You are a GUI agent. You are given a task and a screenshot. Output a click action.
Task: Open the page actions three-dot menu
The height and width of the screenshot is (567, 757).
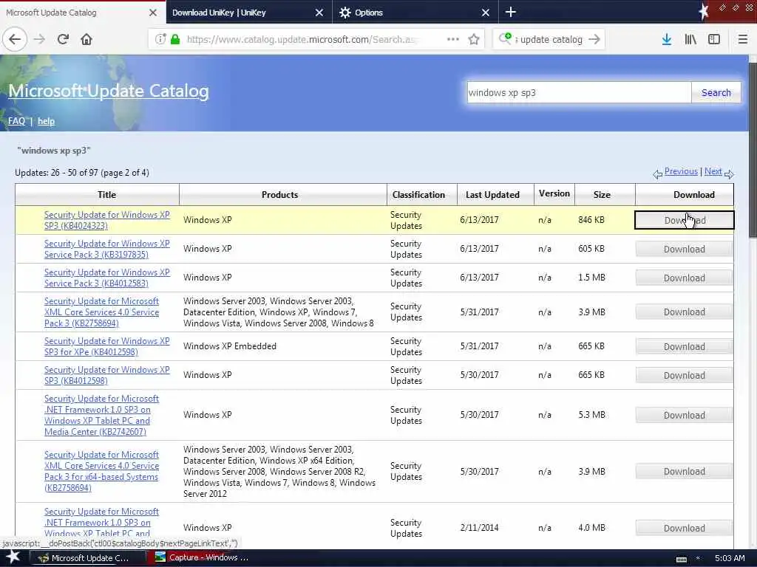453,39
